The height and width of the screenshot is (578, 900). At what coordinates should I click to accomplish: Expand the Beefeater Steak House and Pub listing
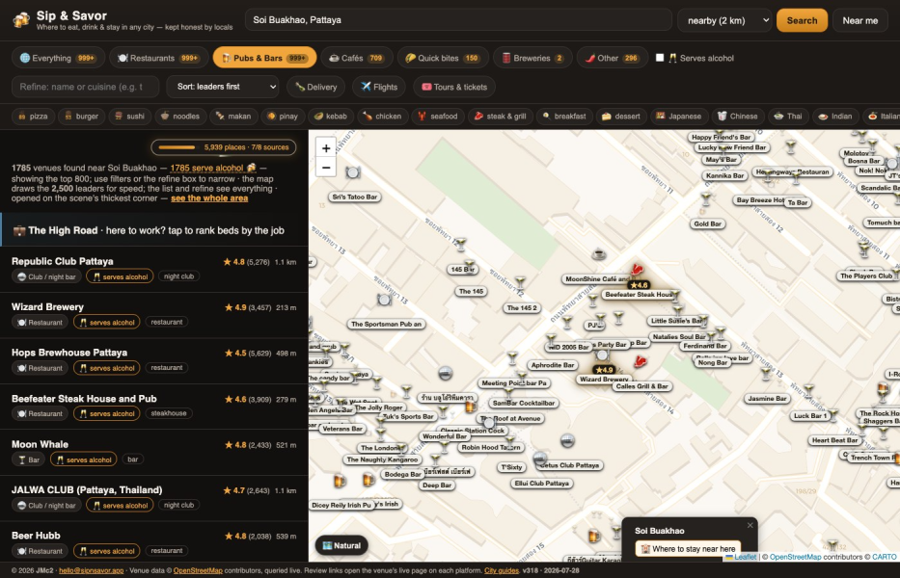pos(153,407)
